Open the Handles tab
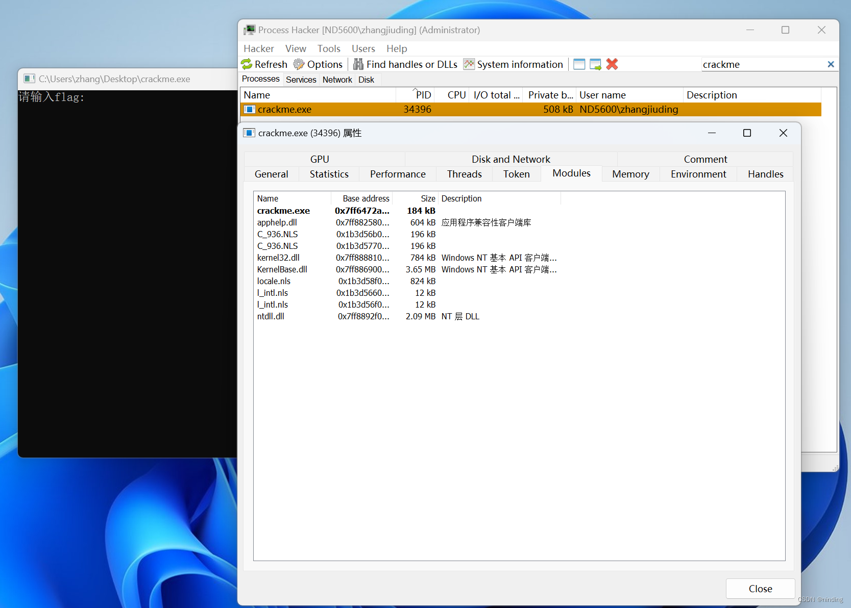This screenshot has height=608, width=851. tap(766, 174)
